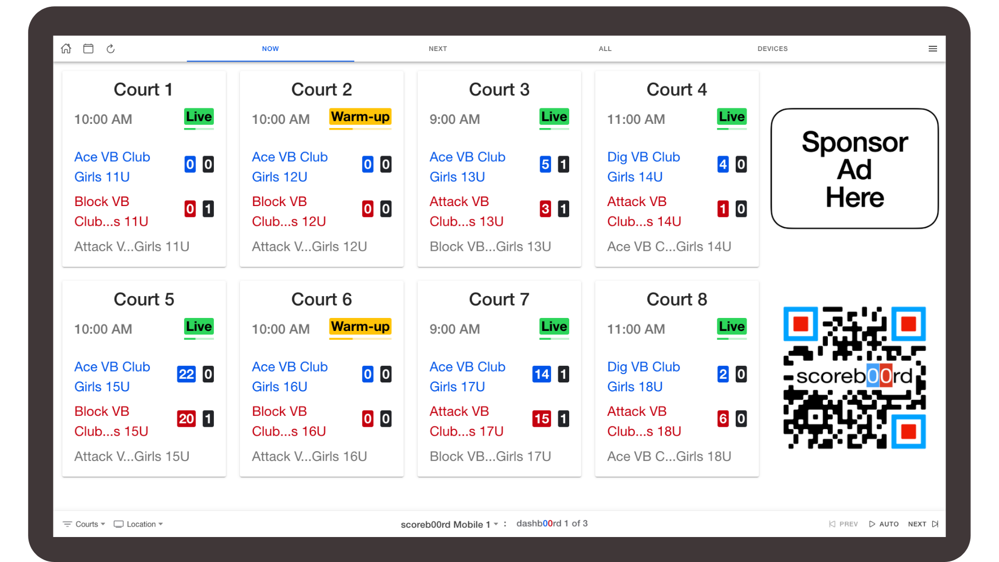Click Court 8 blue score 2
The image size is (999, 562).
pos(723,374)
